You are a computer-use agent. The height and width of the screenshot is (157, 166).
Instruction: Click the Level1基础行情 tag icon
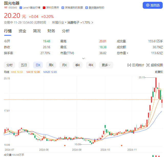21,8
